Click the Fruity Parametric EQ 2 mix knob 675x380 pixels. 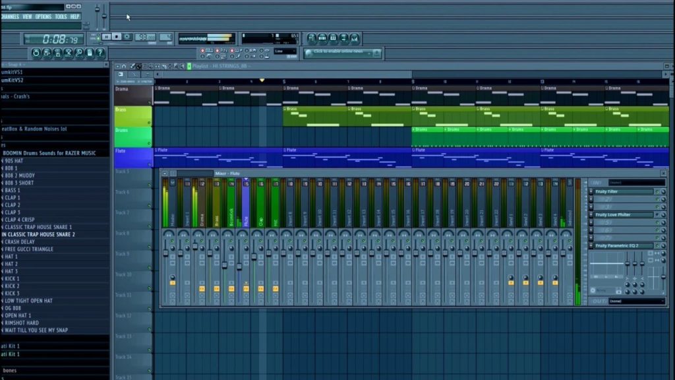point(663,245)
